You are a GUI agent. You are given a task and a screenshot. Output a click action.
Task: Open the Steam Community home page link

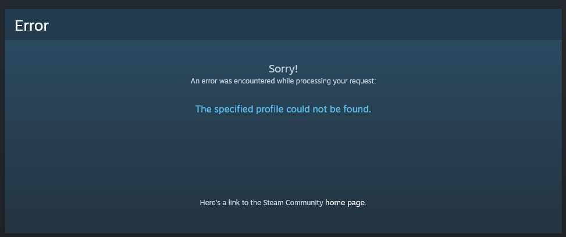click(345, 203)
